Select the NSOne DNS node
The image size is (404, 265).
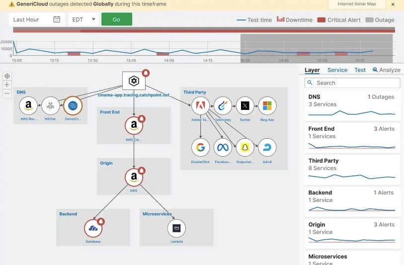pyautogui.click(x=50, y=105)
